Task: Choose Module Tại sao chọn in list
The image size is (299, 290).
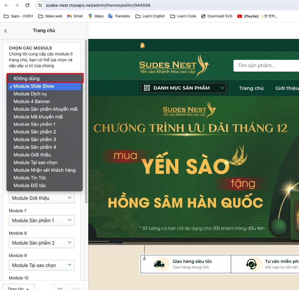Action: point(45,162)
